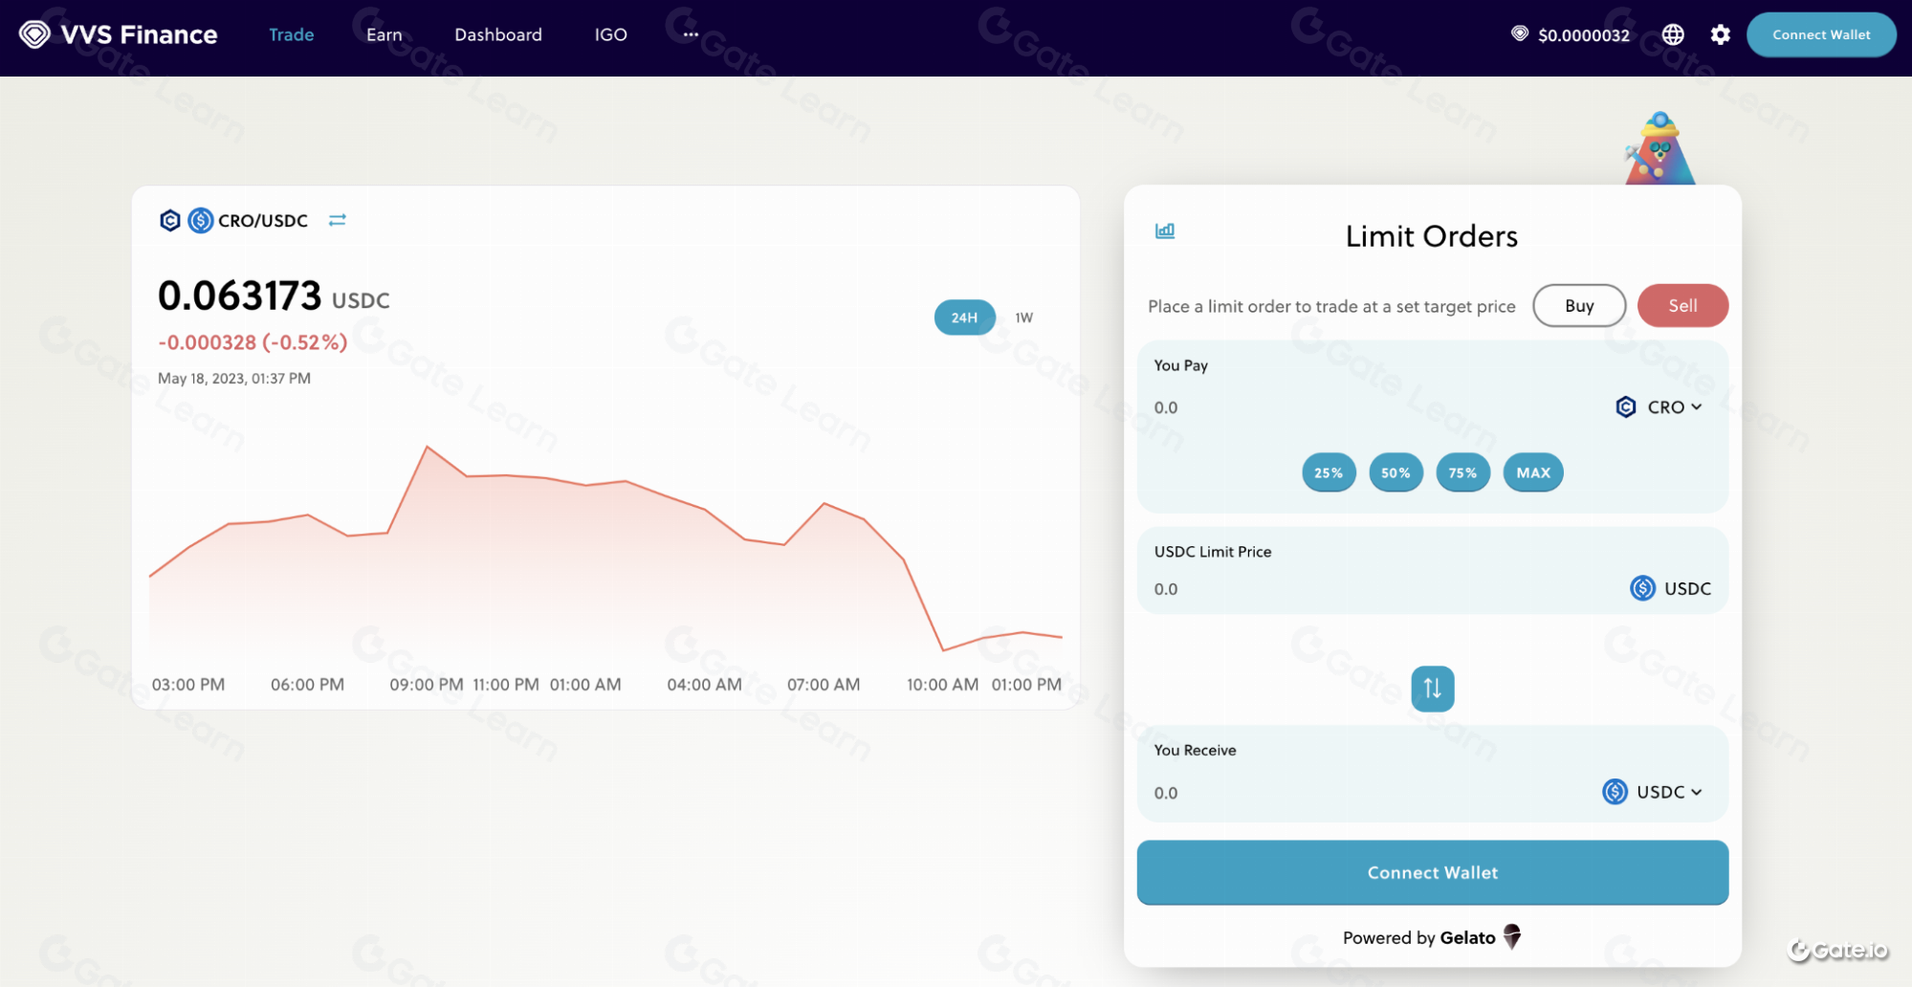Open the more options ellipsis menu
1912x987 pixels.
coord(691,34)
